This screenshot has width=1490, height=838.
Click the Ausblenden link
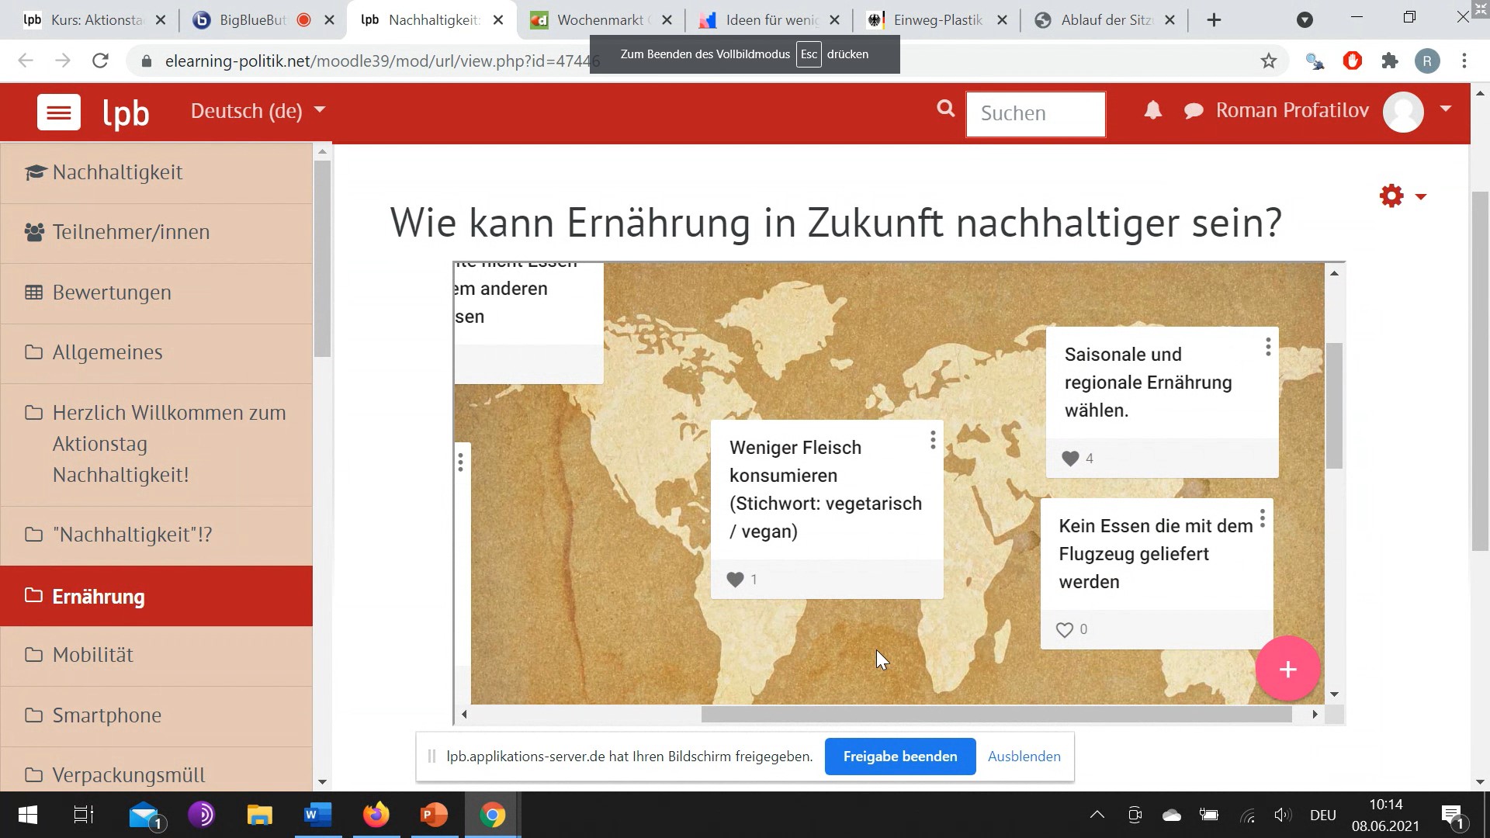[1024, 757]
